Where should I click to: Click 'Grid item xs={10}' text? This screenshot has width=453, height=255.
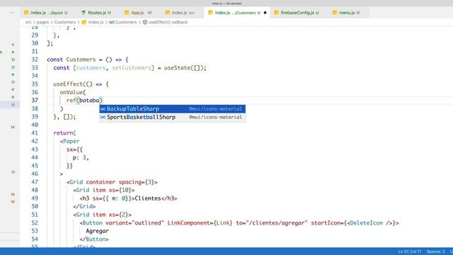[x=104, y=191]
